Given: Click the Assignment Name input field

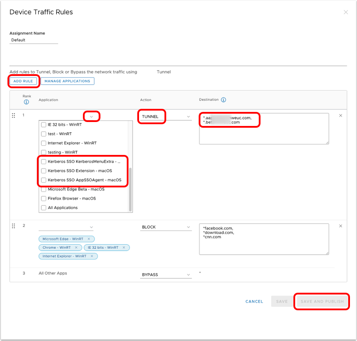Looking at the screenshot, I should click(34, 40).
